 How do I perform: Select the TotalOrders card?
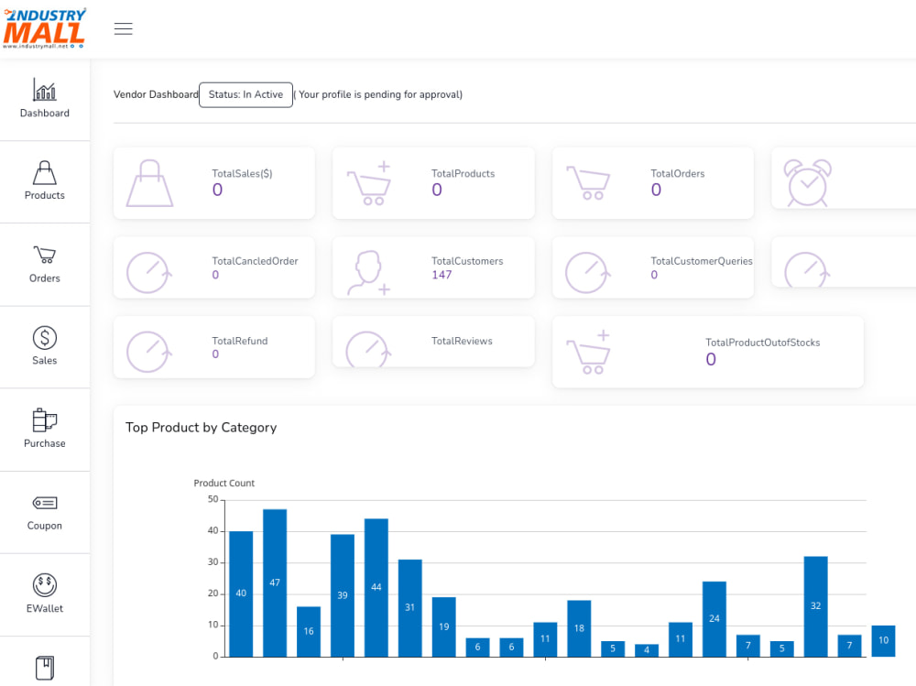click(653, 183)
